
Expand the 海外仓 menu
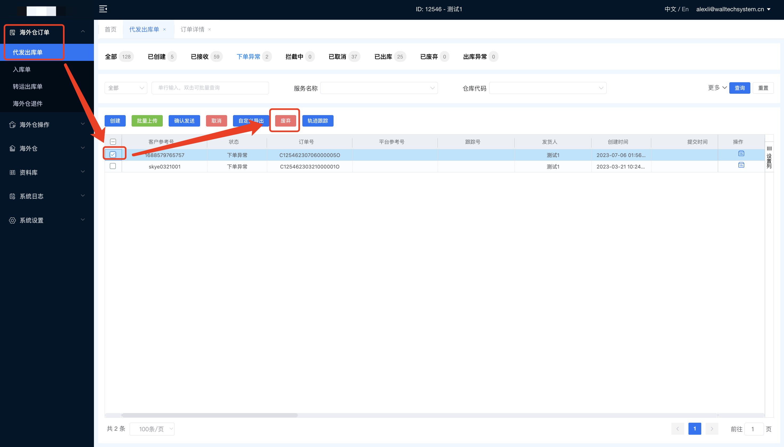pos(83,148)
